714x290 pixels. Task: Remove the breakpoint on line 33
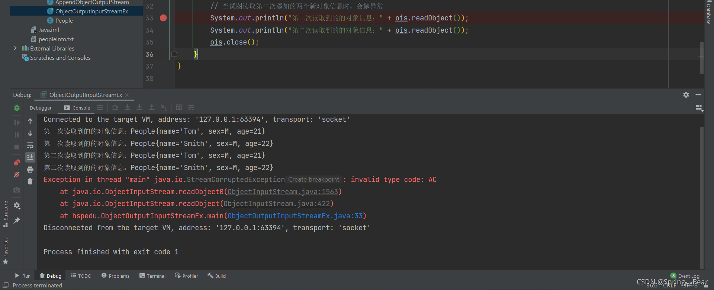163,18
